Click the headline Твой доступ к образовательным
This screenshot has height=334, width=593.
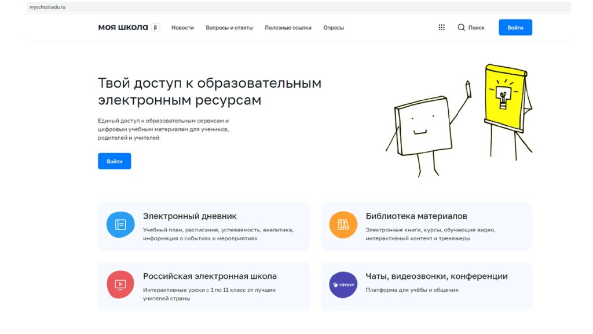tap(210, 83)
